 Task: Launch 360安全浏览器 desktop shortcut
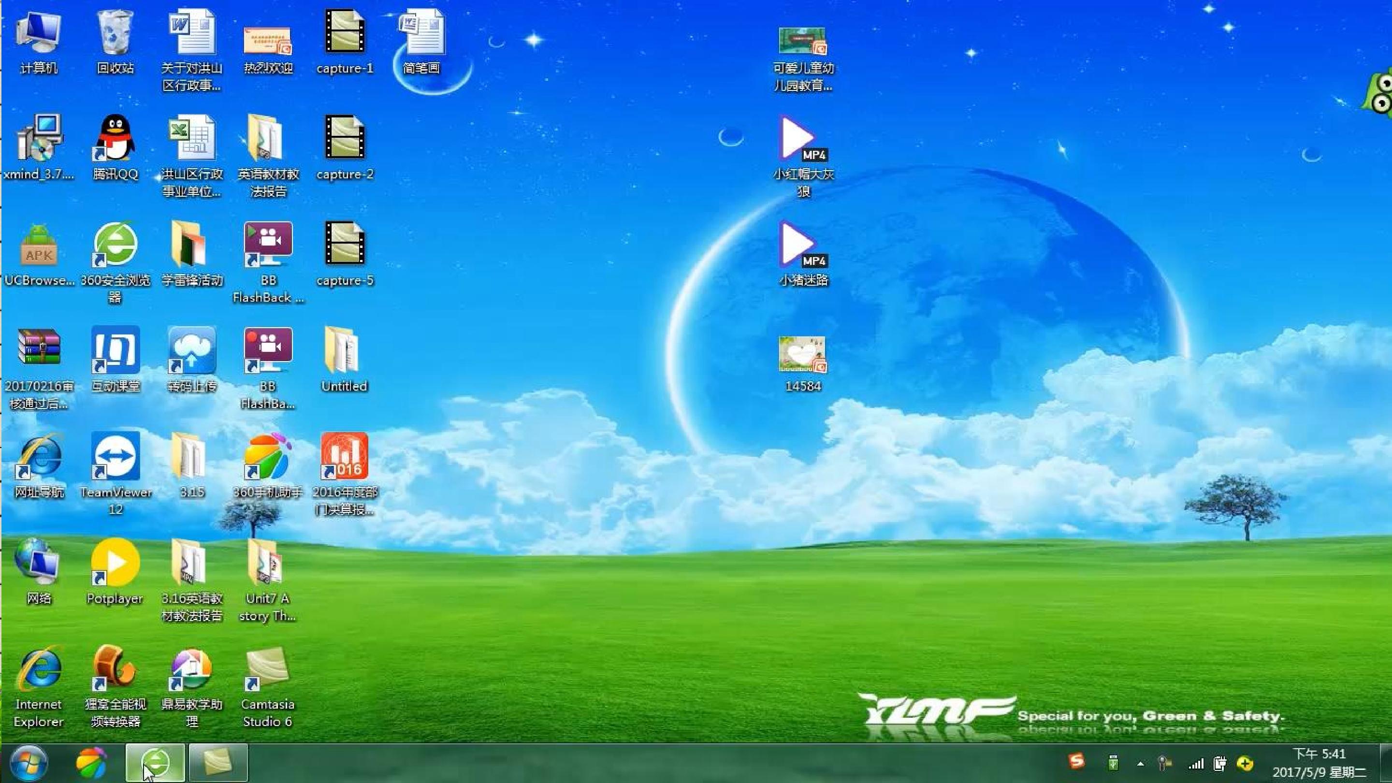(x=115, y=262)
